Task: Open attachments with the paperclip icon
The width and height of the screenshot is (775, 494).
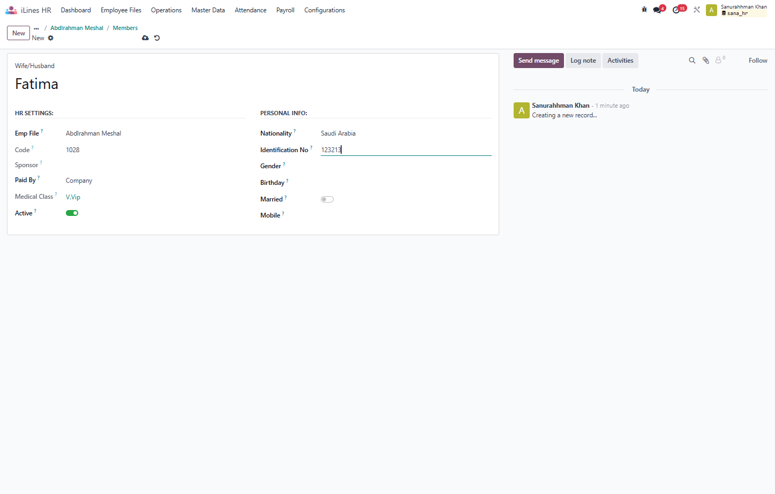Action: pos(706,61)
